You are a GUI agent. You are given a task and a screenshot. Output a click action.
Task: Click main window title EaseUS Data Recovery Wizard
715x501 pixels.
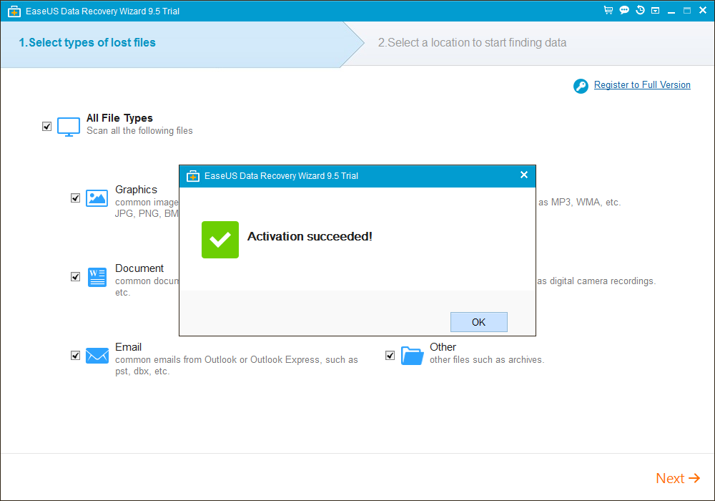pyautogui.click(x=102, y=11)
